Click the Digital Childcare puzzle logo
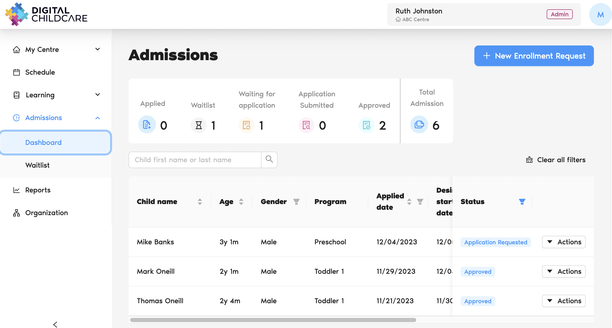This screenshot has height=328, width=612. click(17, 14)
